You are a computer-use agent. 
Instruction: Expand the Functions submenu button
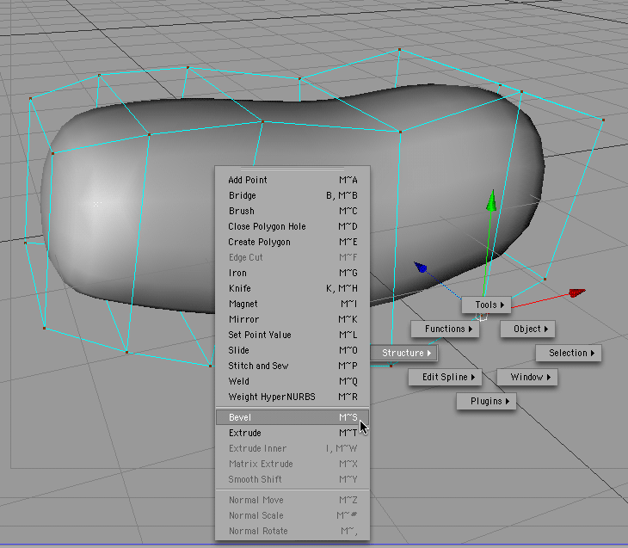[449, 329]
